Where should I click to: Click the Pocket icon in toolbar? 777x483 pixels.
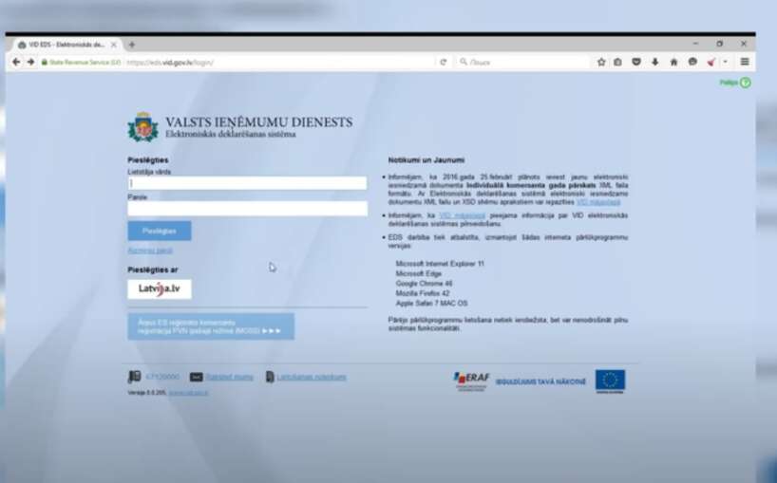(x=636, y=62)
